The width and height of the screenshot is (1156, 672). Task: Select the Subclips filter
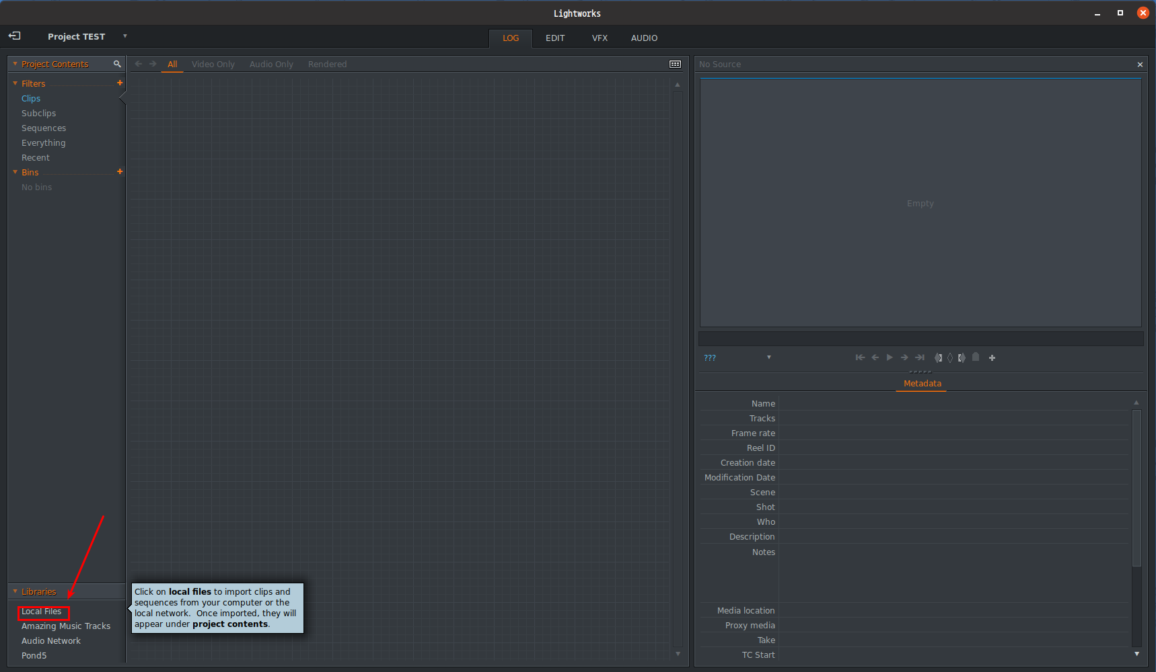(38, 113)
